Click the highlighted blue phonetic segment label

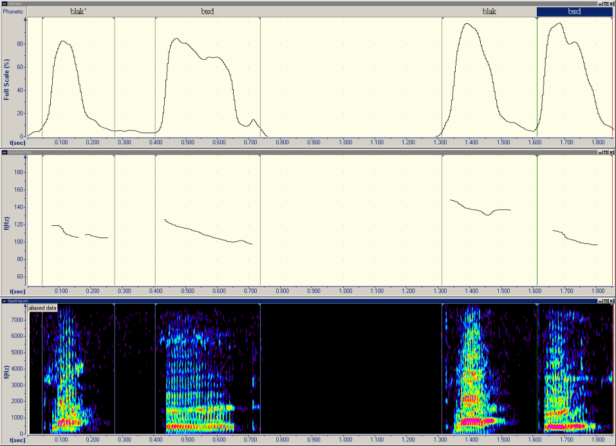tap(574, 12)
